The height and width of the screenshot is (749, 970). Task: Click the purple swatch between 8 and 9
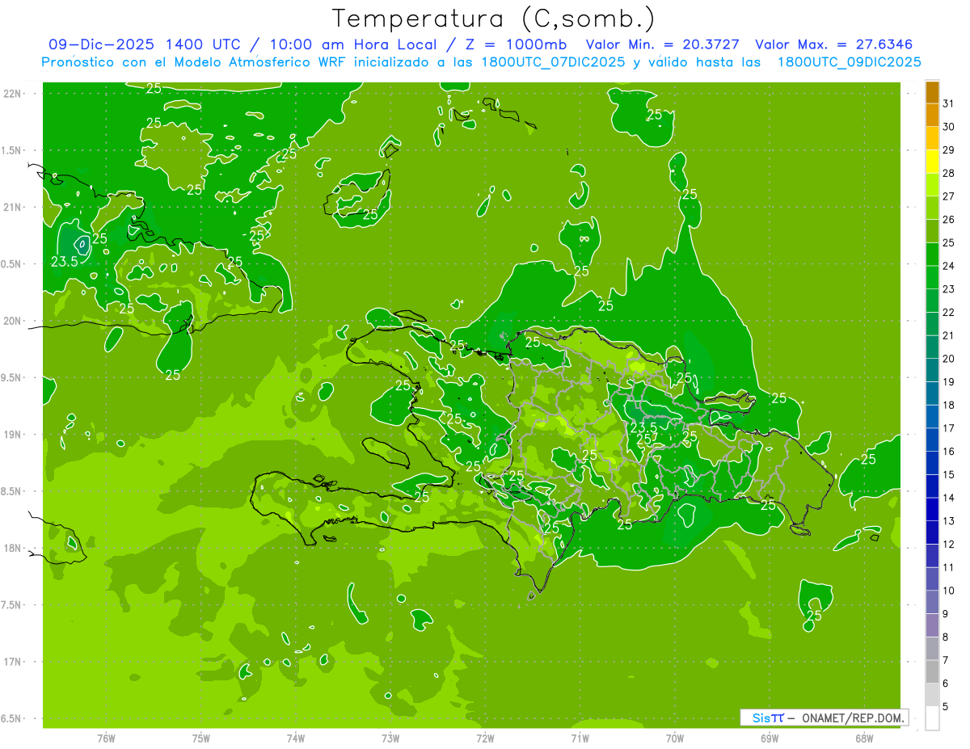(932, 625)
